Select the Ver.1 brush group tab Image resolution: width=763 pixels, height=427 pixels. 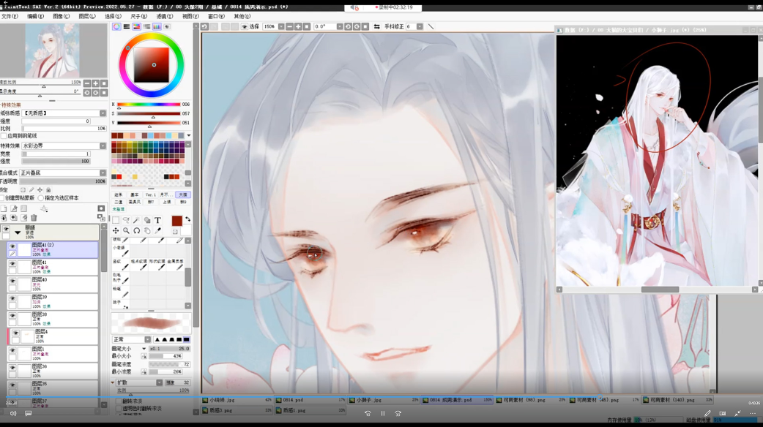point(151,194)
